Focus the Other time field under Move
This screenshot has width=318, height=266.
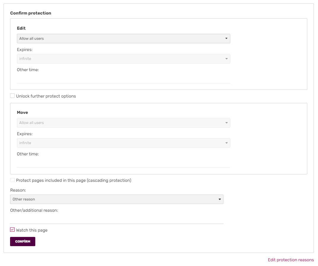click(x=123, y=163)
